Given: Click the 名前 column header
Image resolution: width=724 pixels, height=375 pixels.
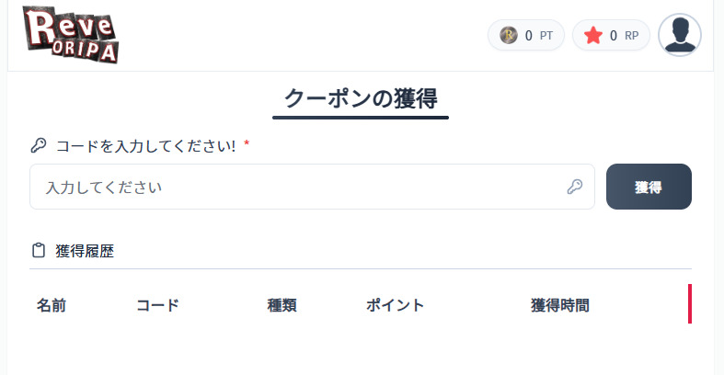Looking at the screenshot, I should [x=52, y=305].
